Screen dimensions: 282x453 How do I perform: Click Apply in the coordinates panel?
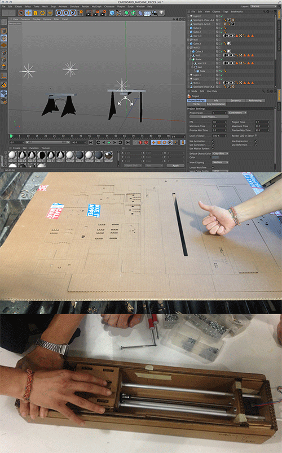point(175,165)
